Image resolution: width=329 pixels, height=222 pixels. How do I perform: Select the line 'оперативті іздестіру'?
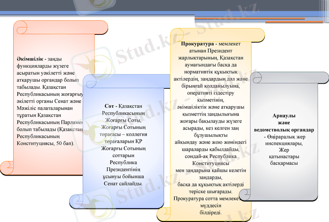click(211, 93)
